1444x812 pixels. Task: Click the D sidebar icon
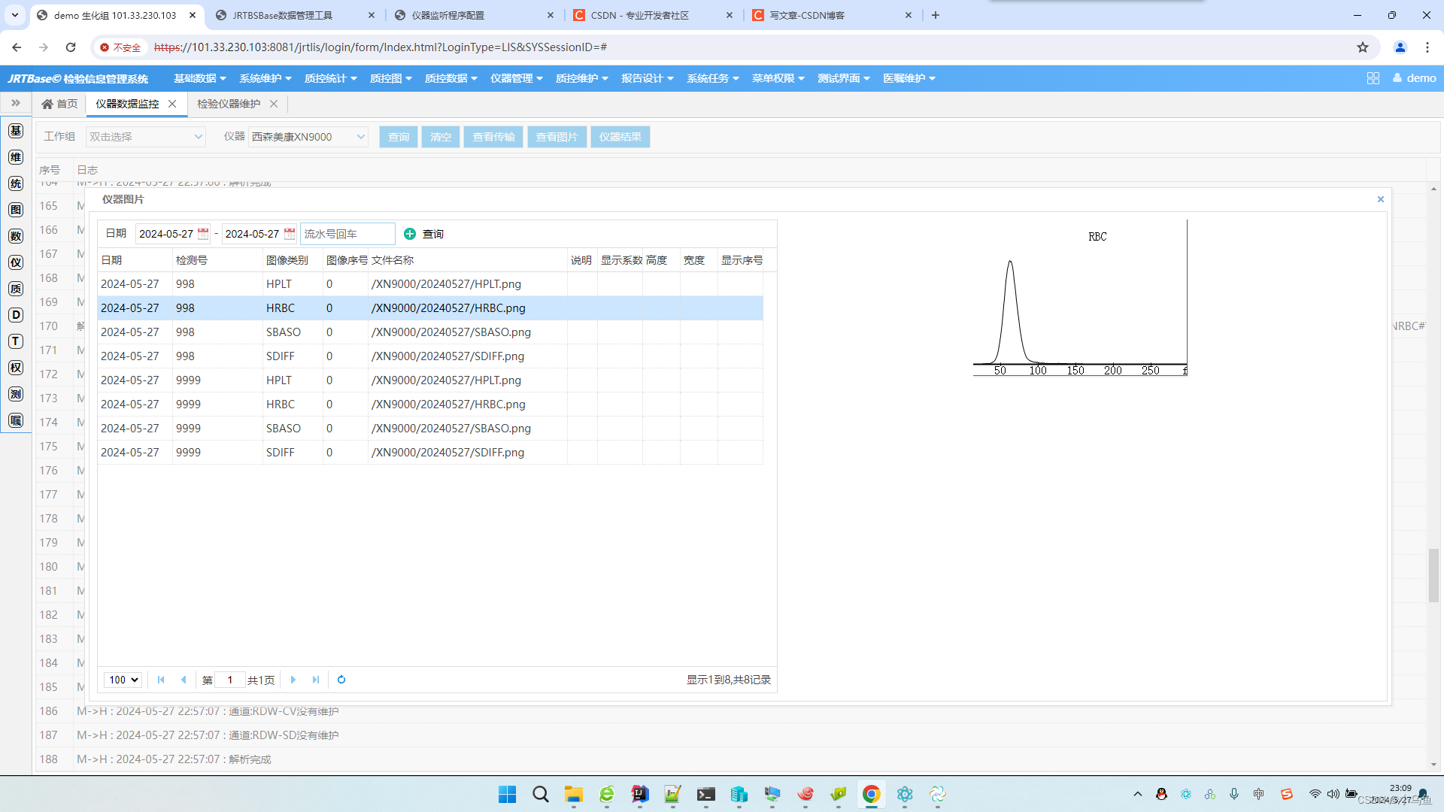[x=16, y=315]
